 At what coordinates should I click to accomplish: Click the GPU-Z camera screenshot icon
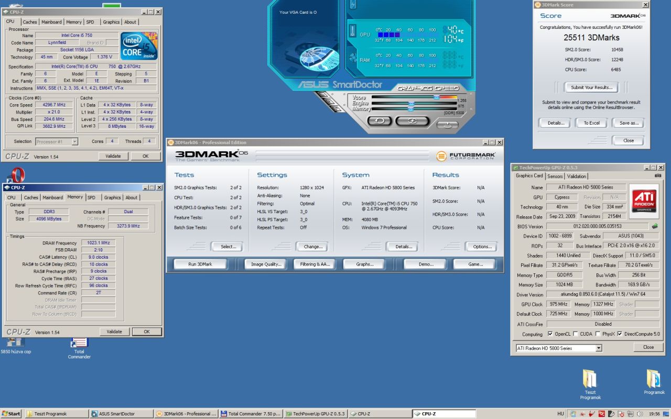(x=657, y=176)
